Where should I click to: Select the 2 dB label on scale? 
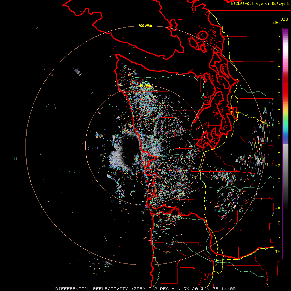[279, 108]
